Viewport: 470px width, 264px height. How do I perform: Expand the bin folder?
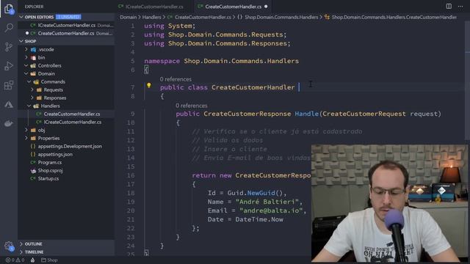[41, 57]
